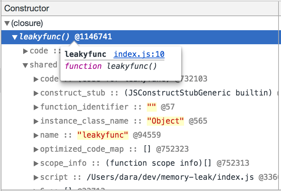Click the Constructor column header

(140, 8)
